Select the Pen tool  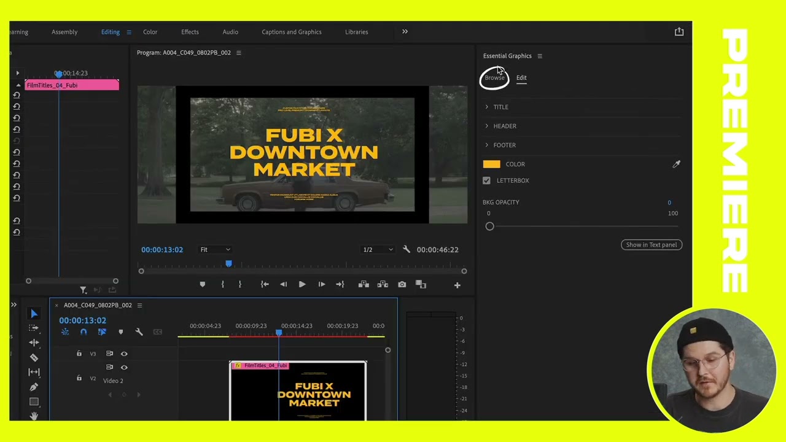pyautogui.click(x=34, y=387)
